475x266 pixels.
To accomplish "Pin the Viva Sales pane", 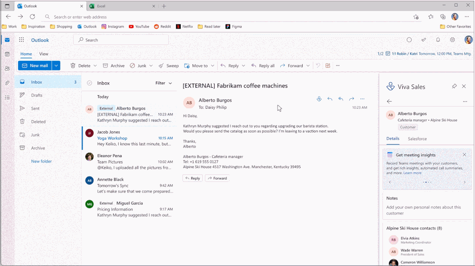I will click(x=454, y=86).
